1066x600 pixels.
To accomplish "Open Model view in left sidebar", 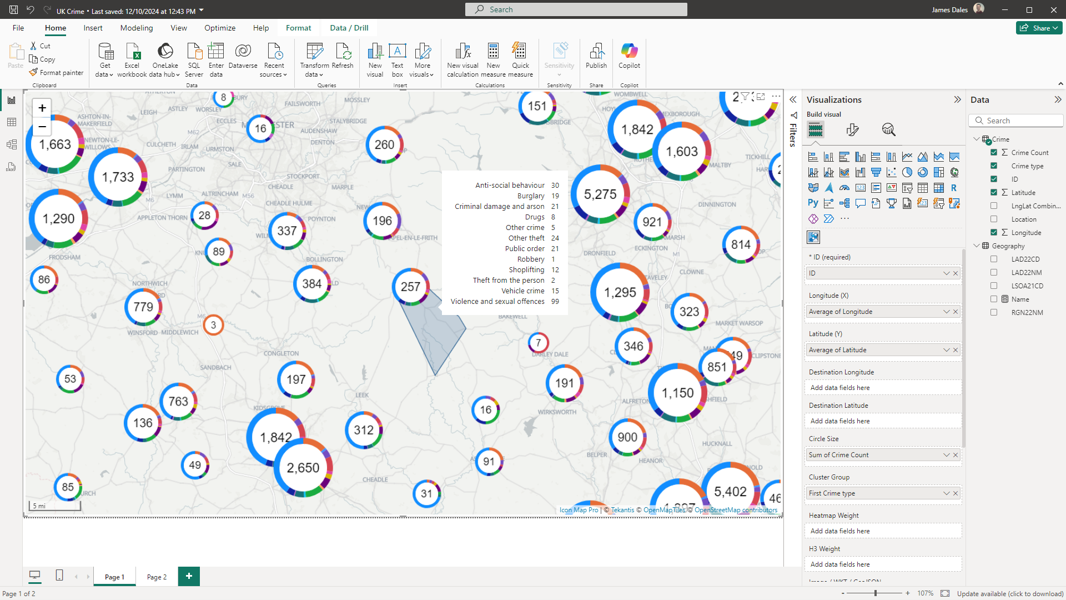I will click(12, 144).
